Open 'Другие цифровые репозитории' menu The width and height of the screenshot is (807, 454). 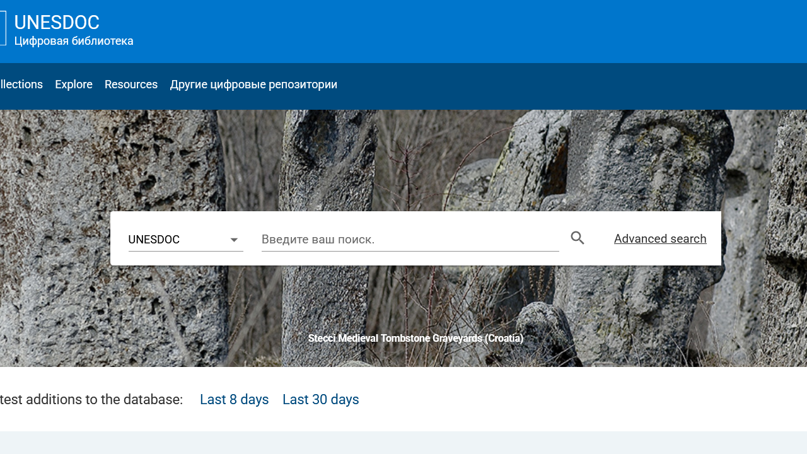pyautogui.click(x=253, y=84)
